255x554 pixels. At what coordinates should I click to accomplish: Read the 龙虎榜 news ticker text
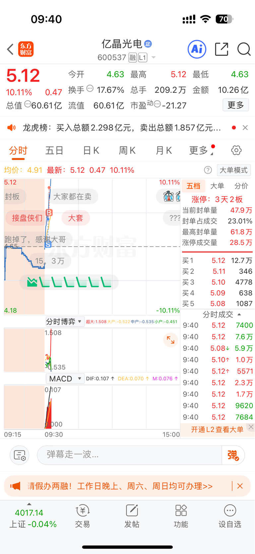(122, 128)
